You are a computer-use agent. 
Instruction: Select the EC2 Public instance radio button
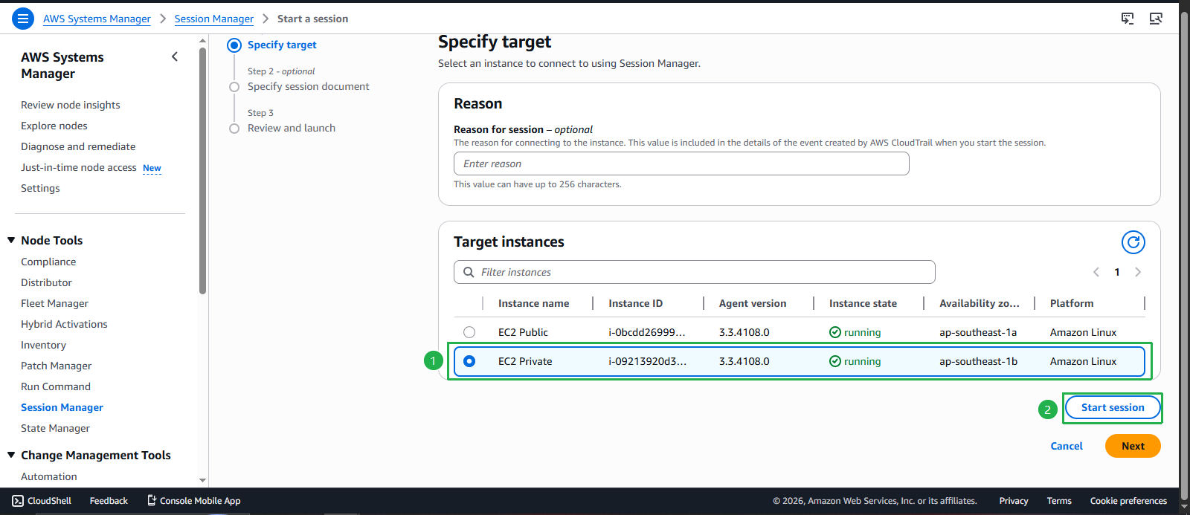pyautogui.click(x=469, y=332)
